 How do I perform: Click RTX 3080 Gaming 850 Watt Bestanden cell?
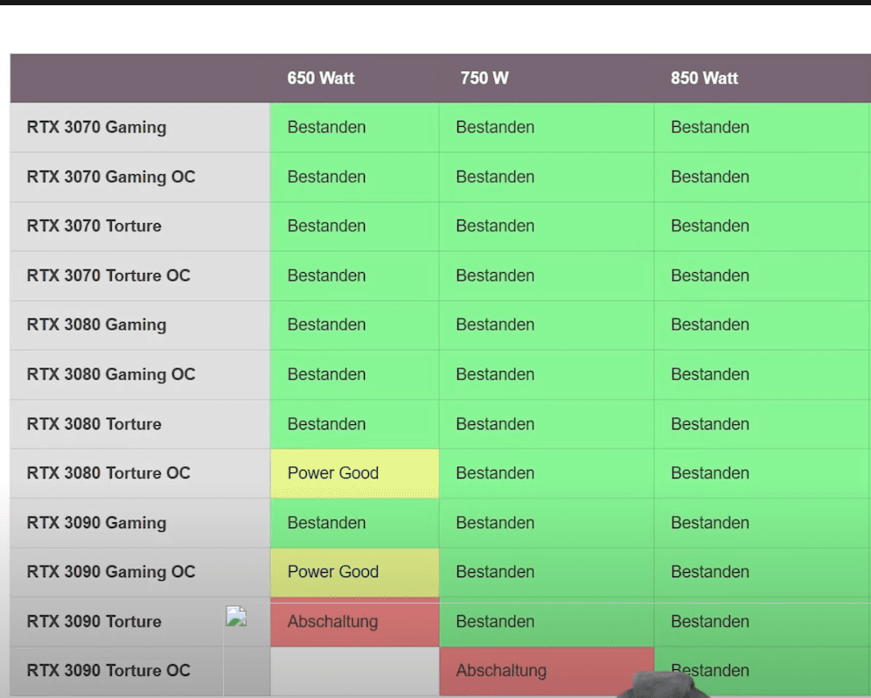763,325
